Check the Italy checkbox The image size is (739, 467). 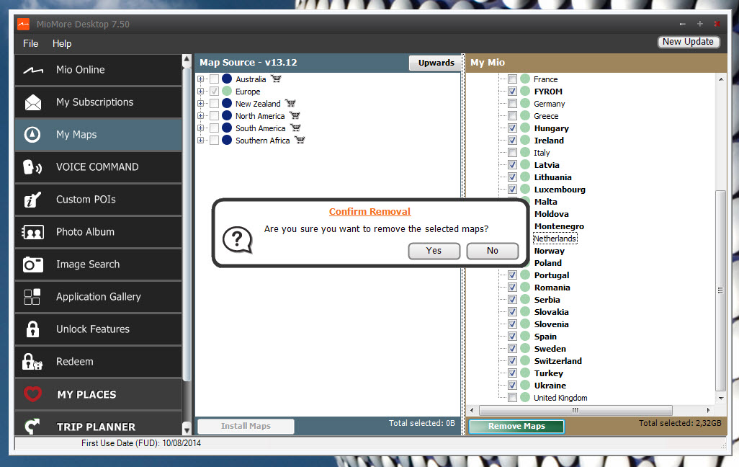click(512, 152)
